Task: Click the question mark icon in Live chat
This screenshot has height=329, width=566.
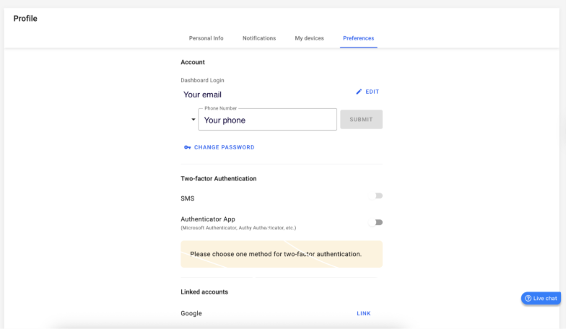Action: pyautogui.click(x=528, y=298)
